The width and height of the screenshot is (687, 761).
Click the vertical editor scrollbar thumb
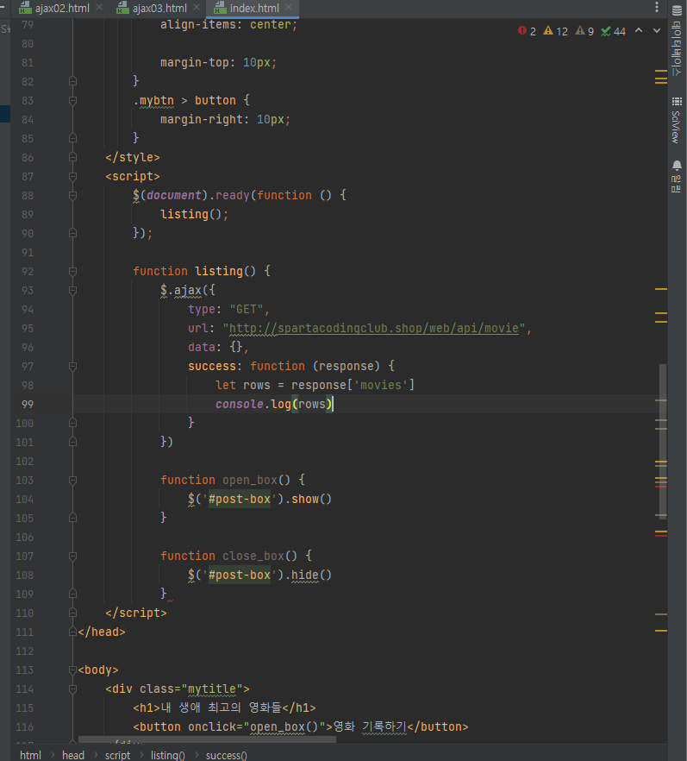662,441
